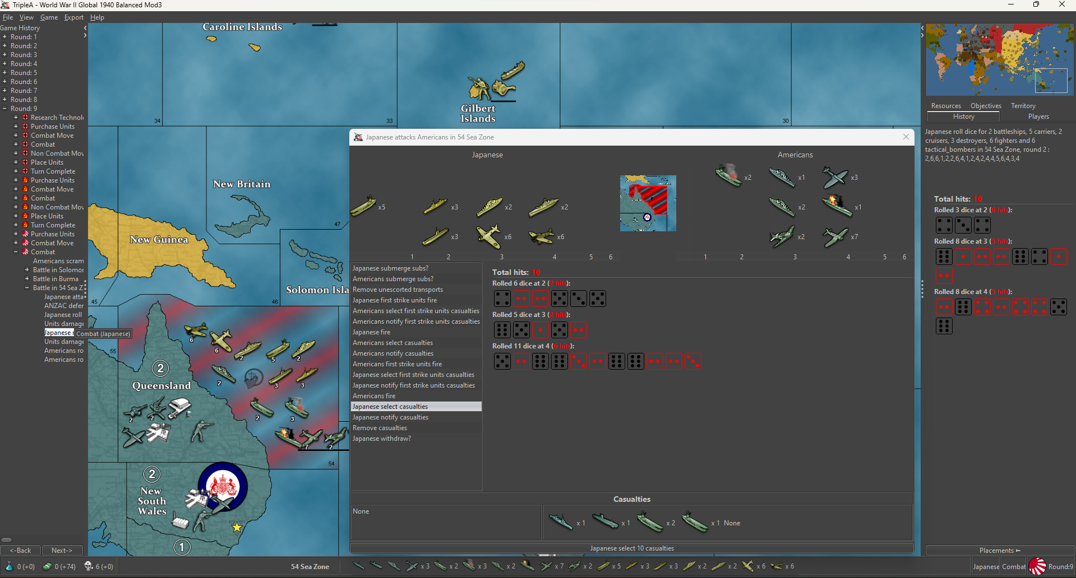The width and height of the screenshot is (1076, 578).
Task: Collapse the Japanese Combat history node
Action: pyautogui.click(x=16, y=251)
